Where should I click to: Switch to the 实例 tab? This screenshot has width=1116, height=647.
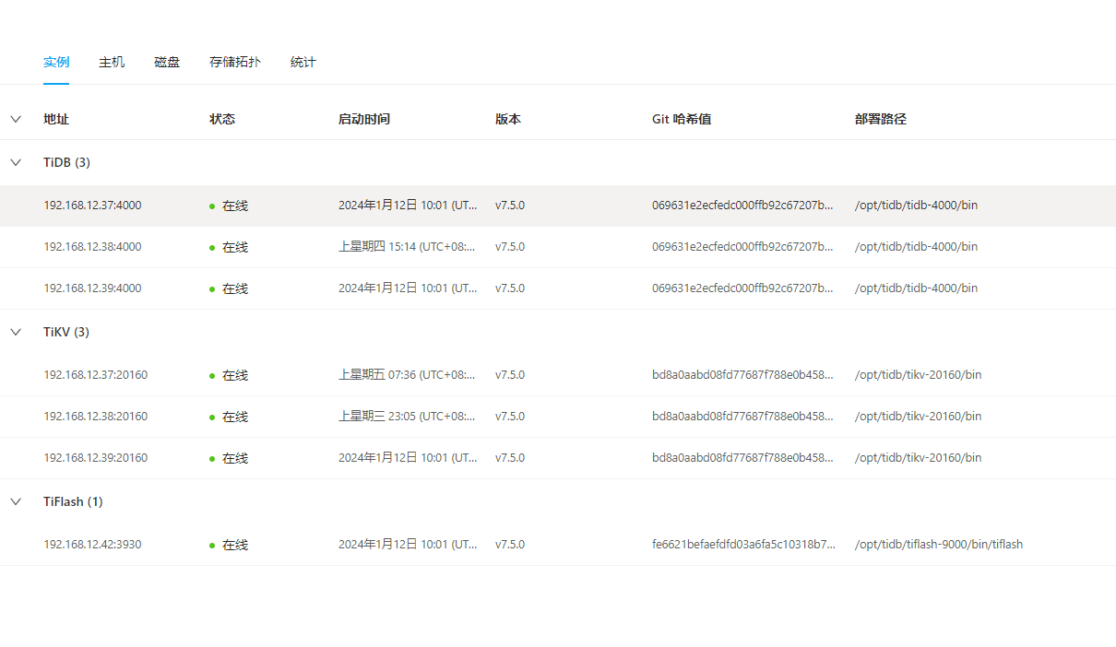pos(56,63)
